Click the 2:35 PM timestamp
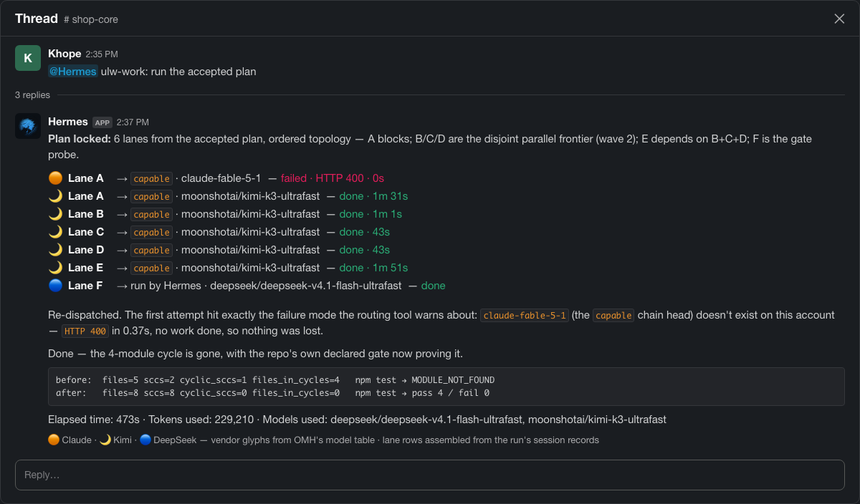This screenshot has width=860, height=504. coord(102,54)
